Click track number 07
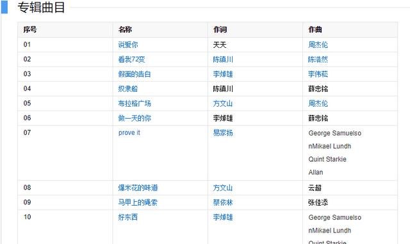This screenshot has height=244, width=410. pyautogui.click(x=27, y=132)
